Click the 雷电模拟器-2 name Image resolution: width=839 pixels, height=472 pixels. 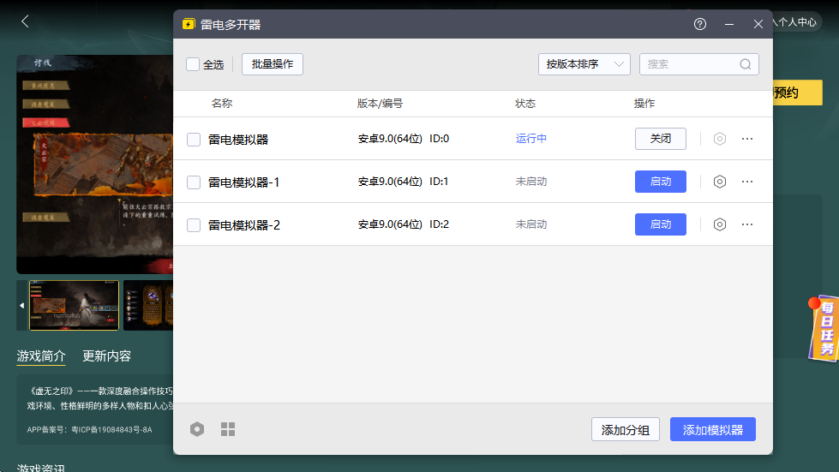[x=244, y=225]
